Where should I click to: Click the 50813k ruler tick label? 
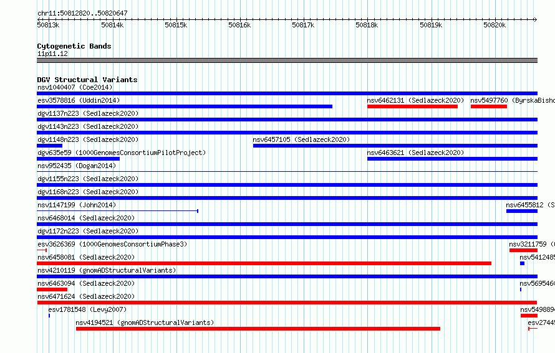click(48, 25)
